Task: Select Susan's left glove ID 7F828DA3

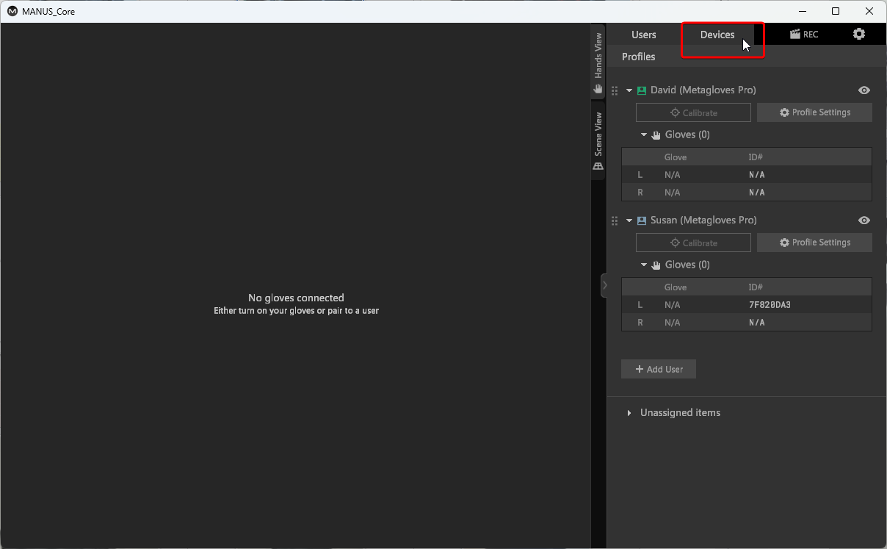Action: coord(770,305)
